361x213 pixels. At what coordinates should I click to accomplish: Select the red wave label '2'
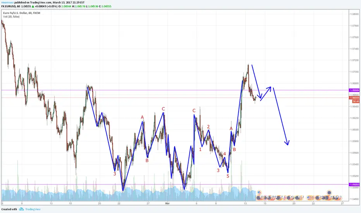click(208, 127)
